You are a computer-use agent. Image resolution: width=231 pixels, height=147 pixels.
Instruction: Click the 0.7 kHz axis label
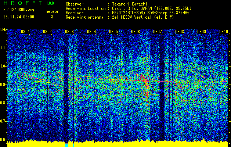3,121
